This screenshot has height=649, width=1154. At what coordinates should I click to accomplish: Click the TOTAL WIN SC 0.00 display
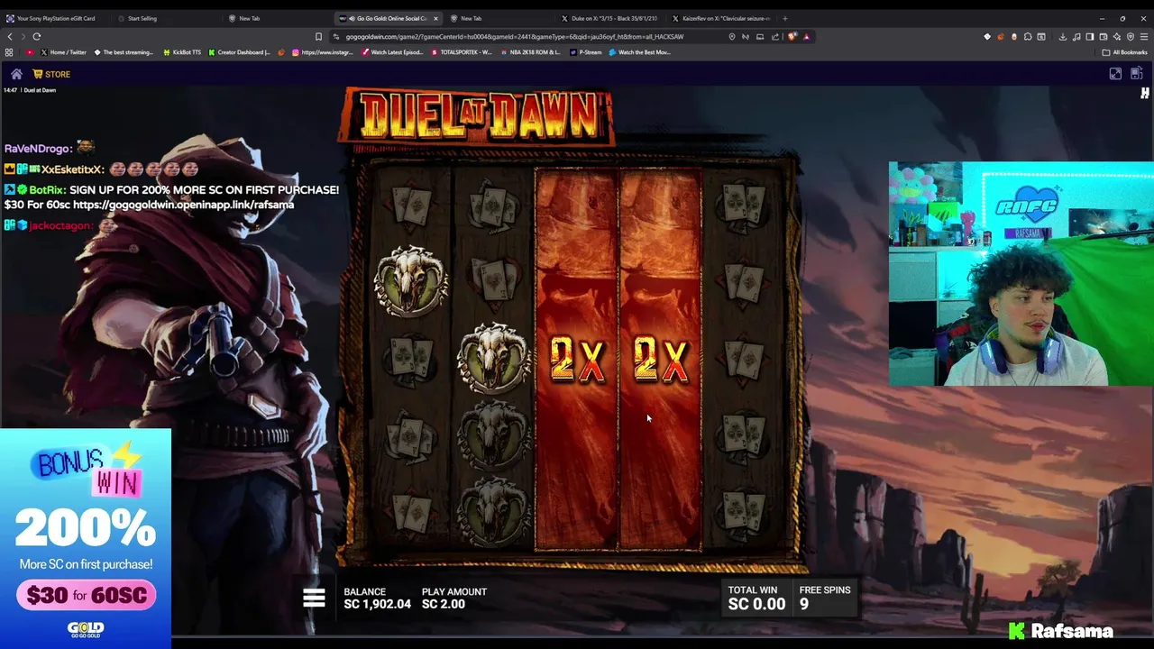point(756,597)
